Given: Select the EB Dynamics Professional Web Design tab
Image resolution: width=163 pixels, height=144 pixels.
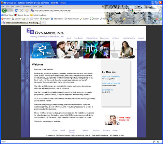Looking at the screenshot, I should pos(21,23).
